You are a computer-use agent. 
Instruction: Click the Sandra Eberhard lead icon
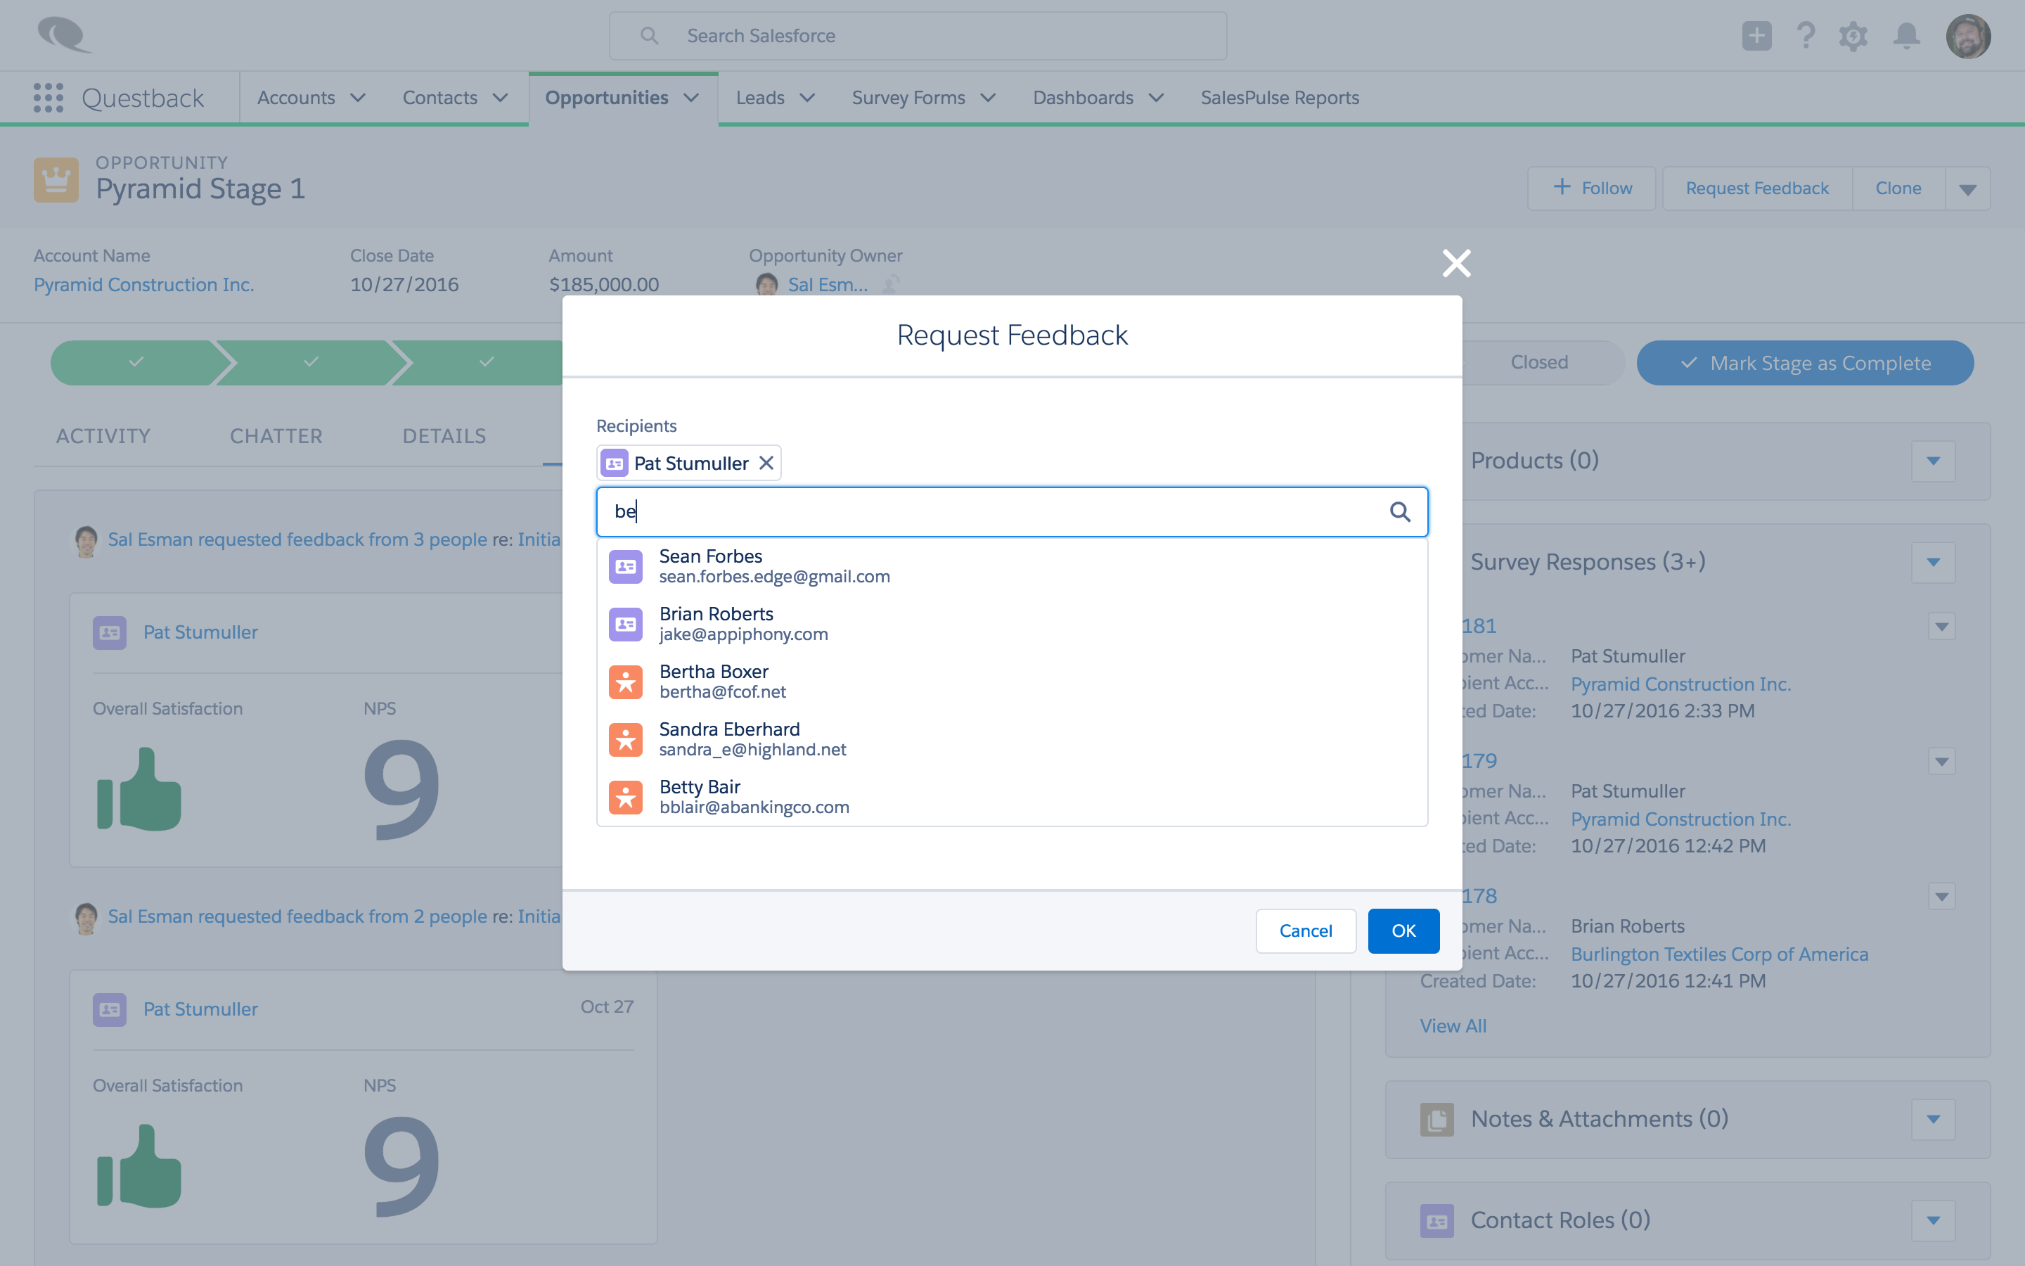(x=625, y=740)
